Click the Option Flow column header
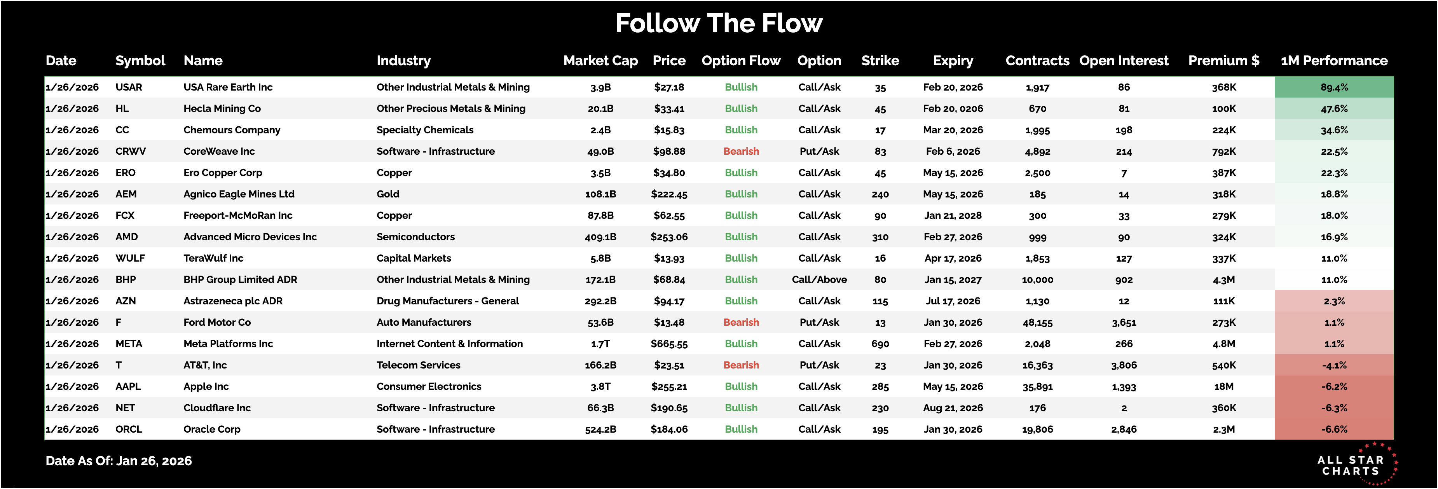Viewport: 1438px width, 489px height. click(741, 61)
